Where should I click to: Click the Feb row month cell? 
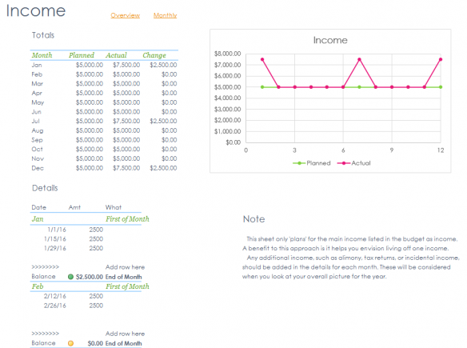coord(37,74)
